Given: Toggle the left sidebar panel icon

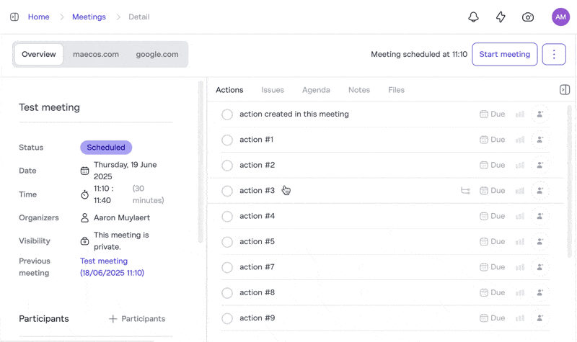Looking at the screenshot, I should pyautogui.click(x=14, y=17).
